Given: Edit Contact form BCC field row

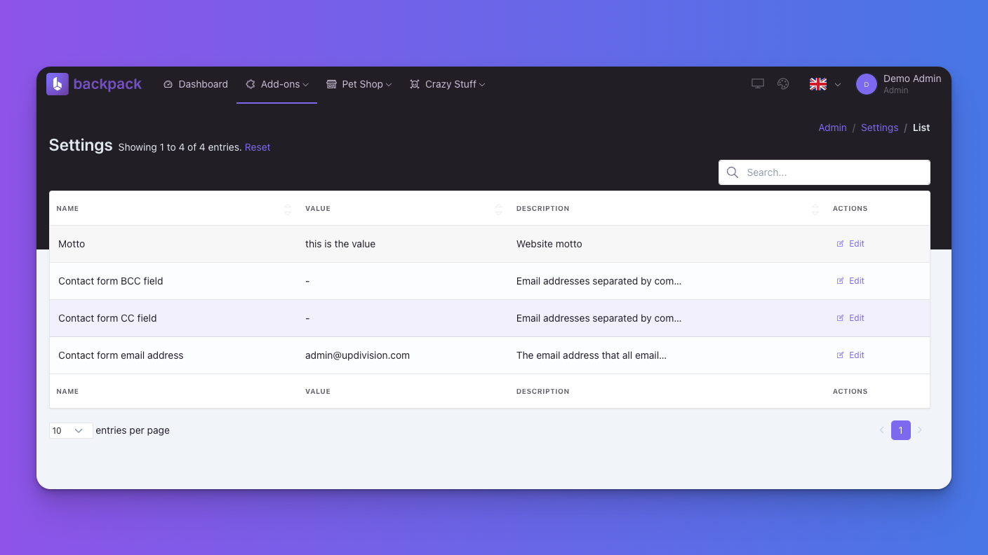Looking at the screenshot, I should tap(850, 281).
